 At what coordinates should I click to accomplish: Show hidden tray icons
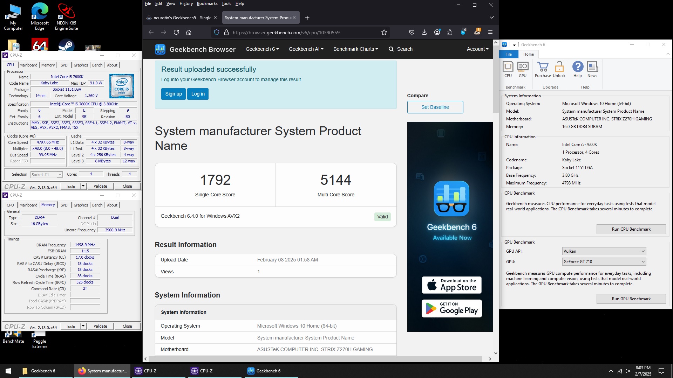point(611,371)
